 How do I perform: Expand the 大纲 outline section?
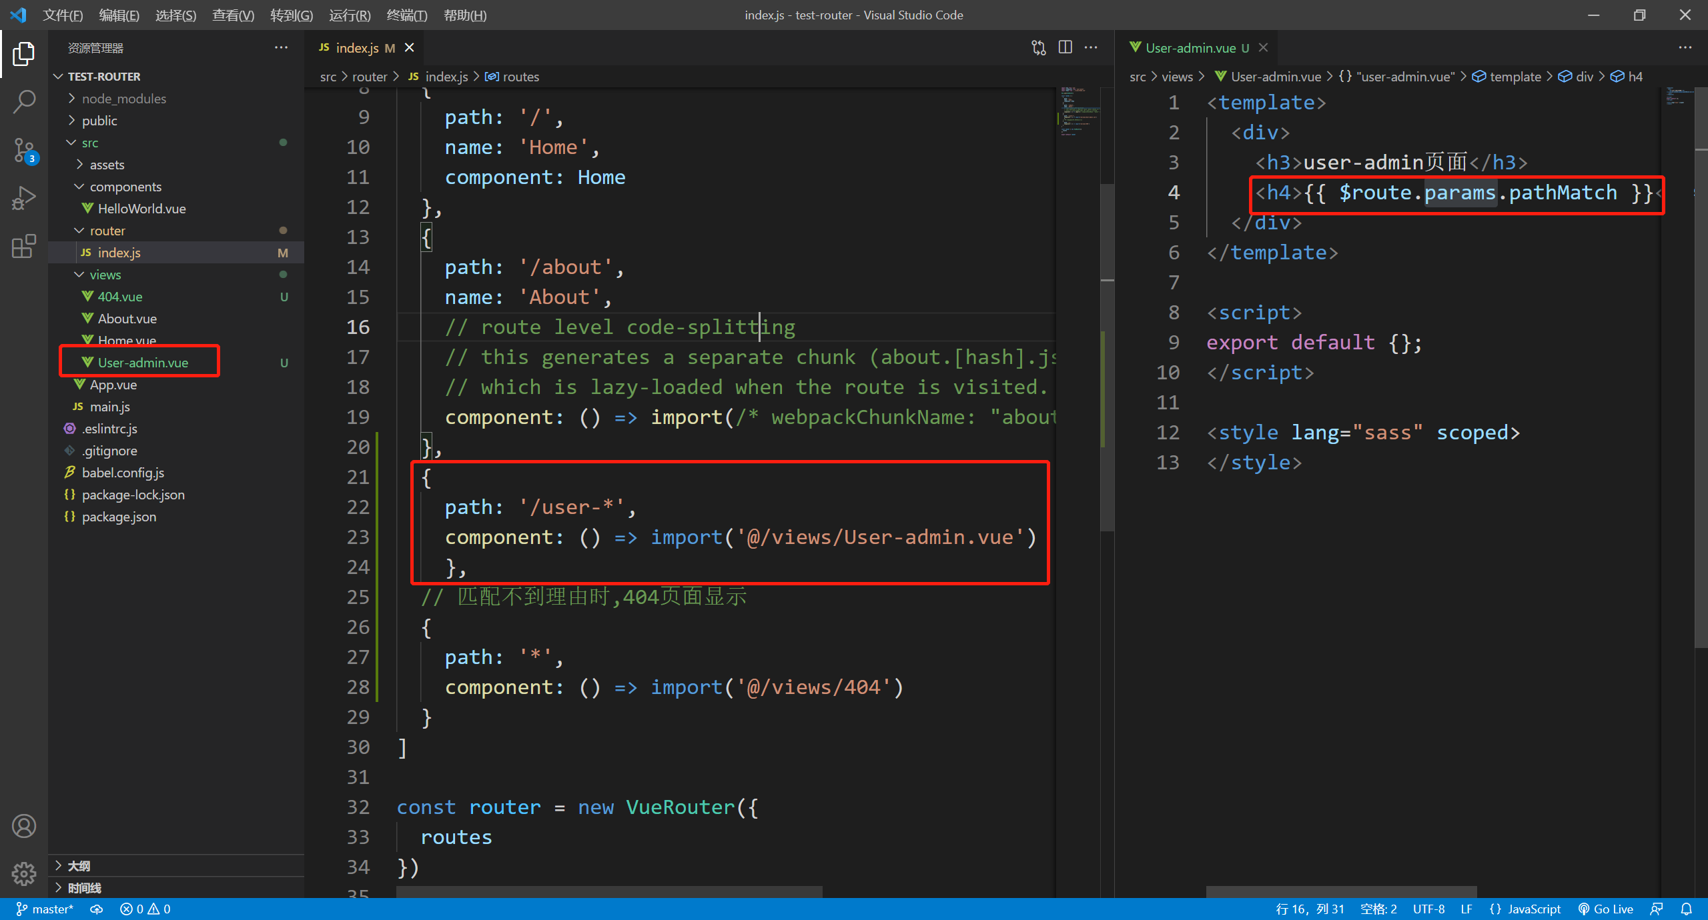pos(79,865)
